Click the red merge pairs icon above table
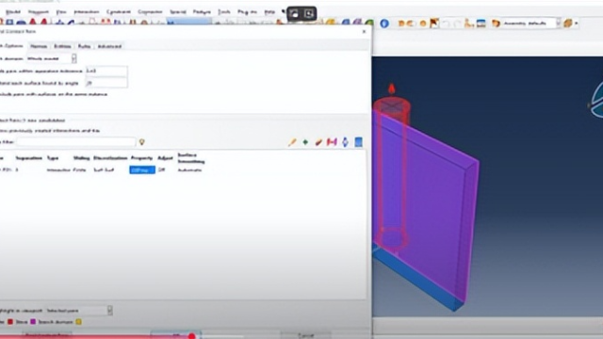Image resolution: width=603 pixels, height=339 pixels. [332, 142]
